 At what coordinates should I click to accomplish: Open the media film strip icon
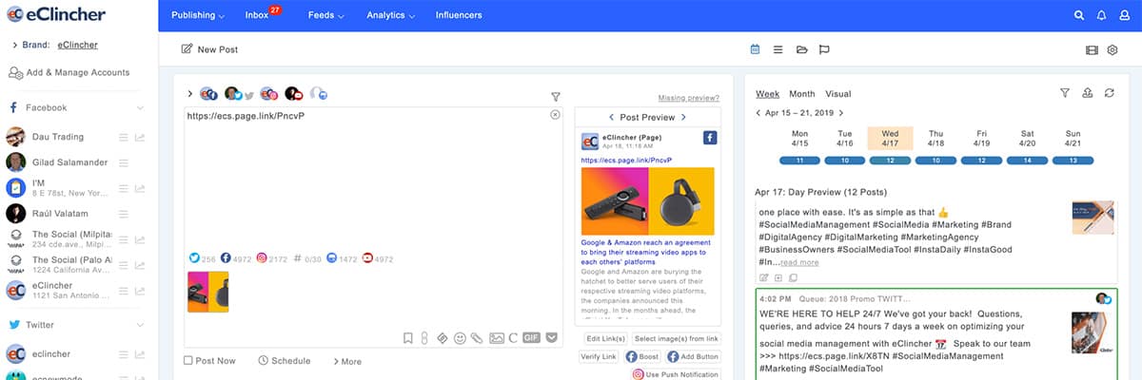point(1092,49)
